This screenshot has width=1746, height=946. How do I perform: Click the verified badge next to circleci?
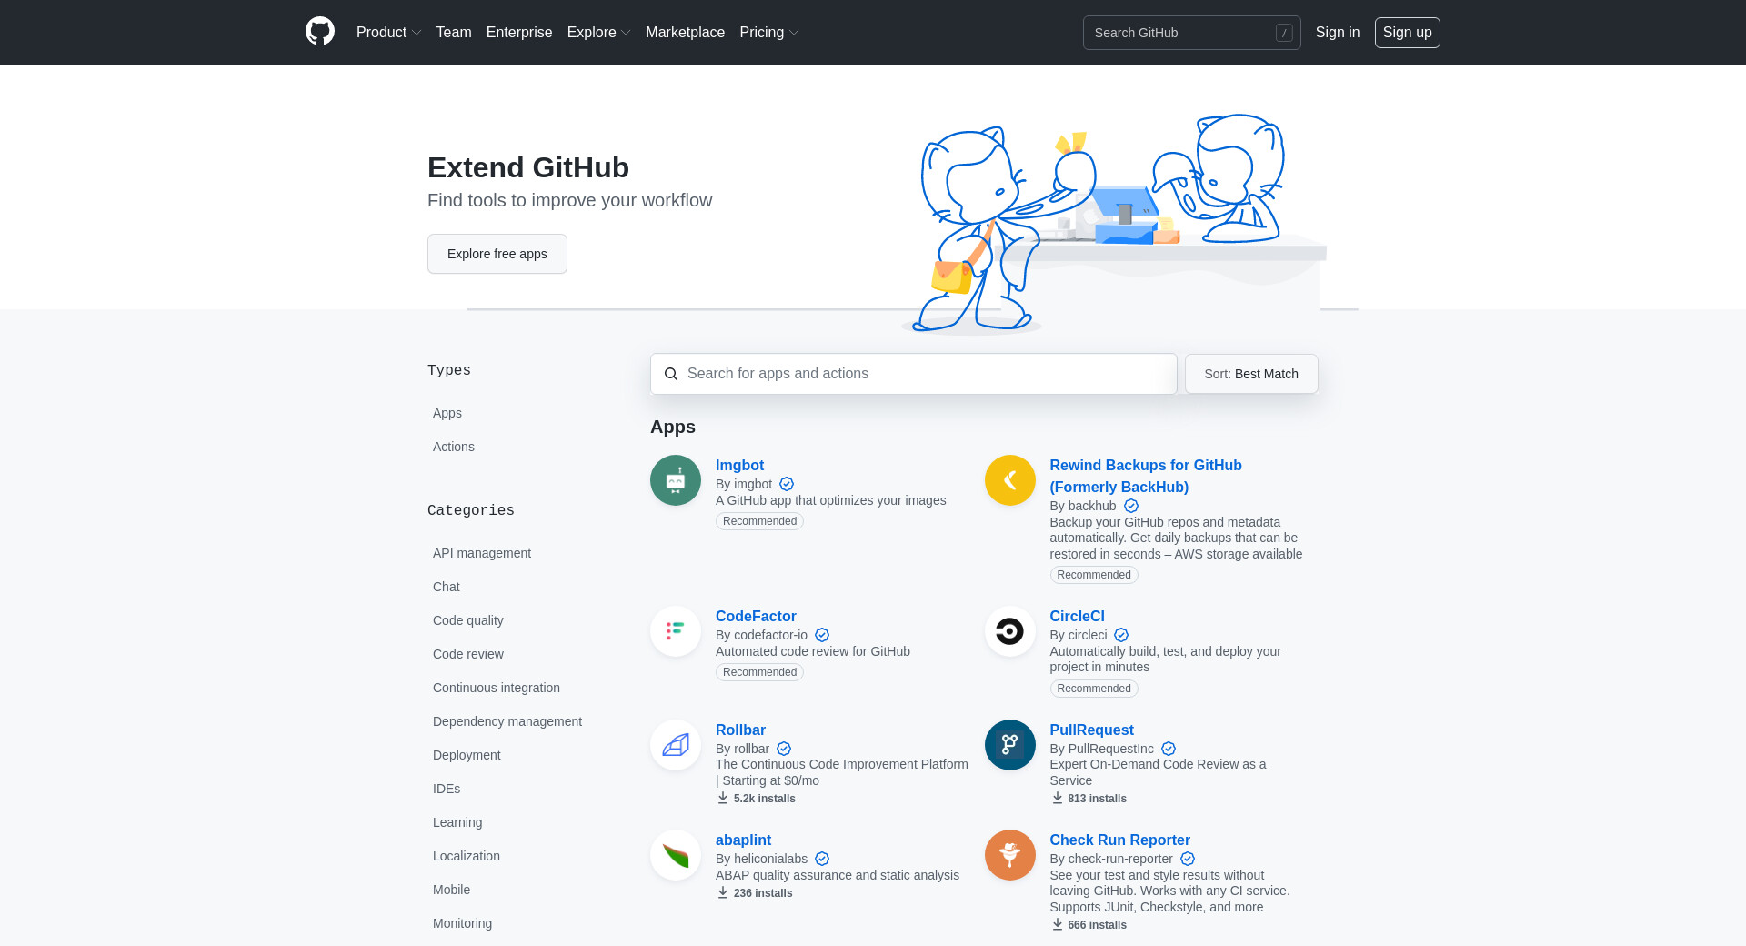click(1121, 635)
